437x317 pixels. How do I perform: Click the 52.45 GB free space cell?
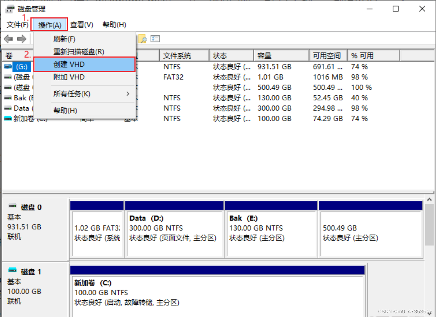pyautogui.click(x=328, y=98)
